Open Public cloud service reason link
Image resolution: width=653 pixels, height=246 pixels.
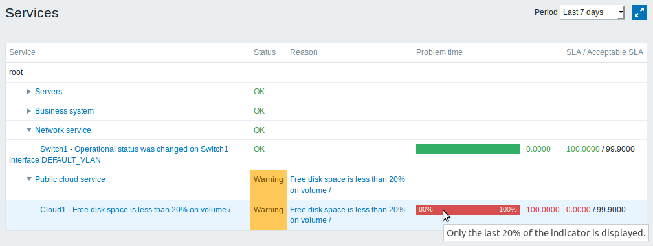coord(348,185)
